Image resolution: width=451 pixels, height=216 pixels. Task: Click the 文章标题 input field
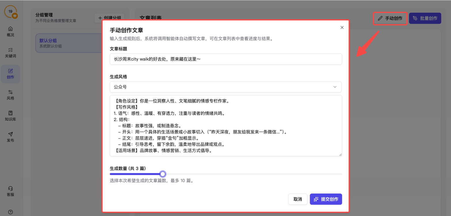point(226,59)
